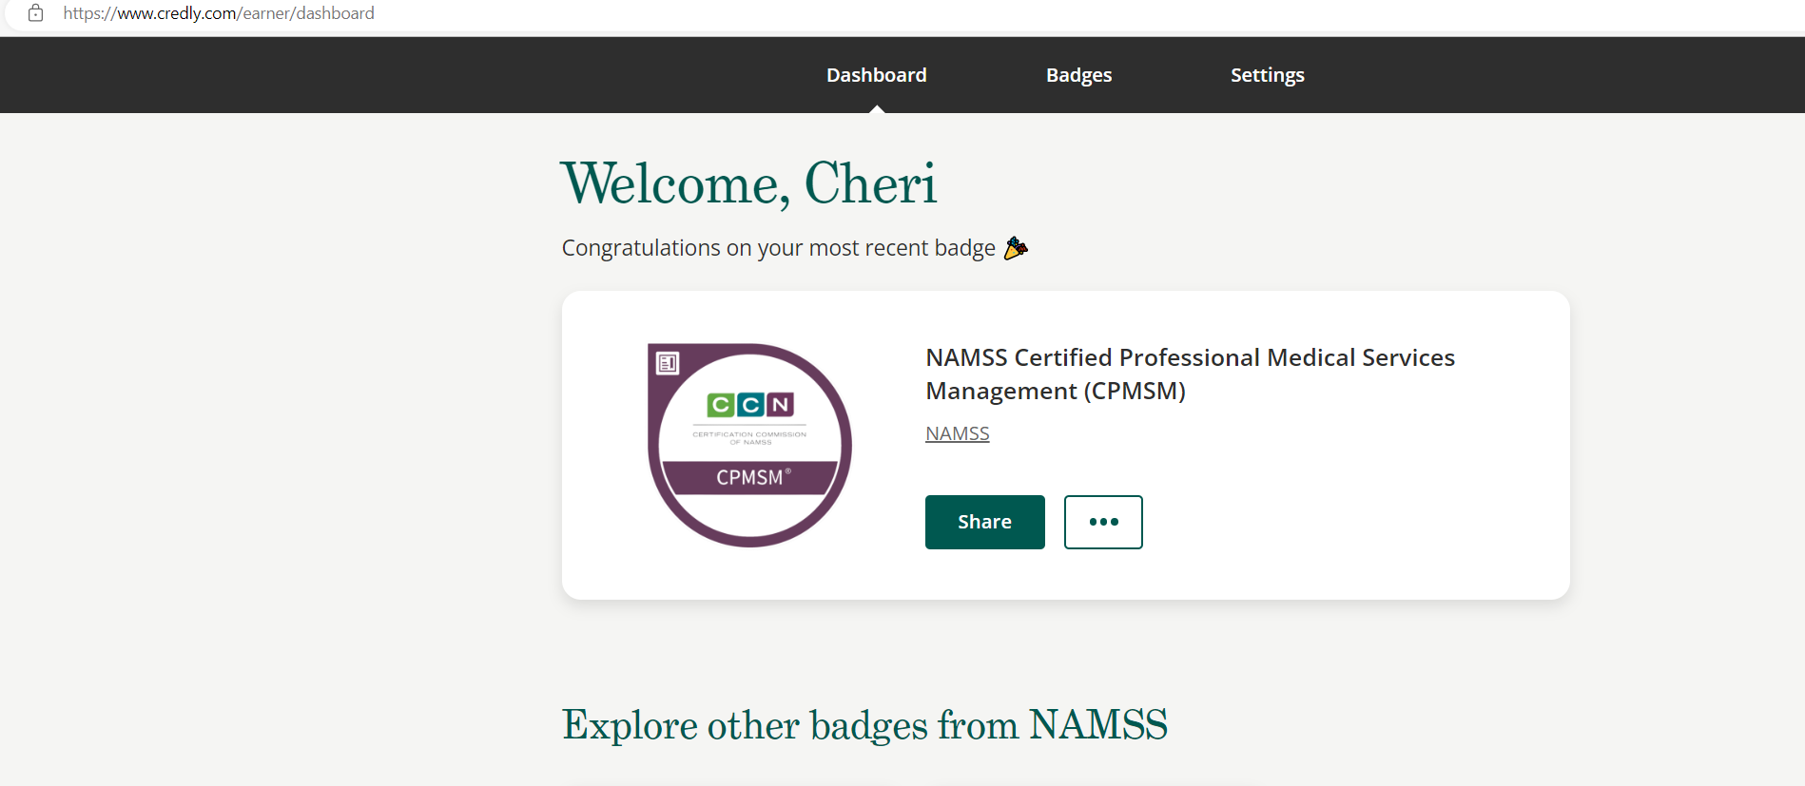Switch to the Badges tab

[1078, 75]
